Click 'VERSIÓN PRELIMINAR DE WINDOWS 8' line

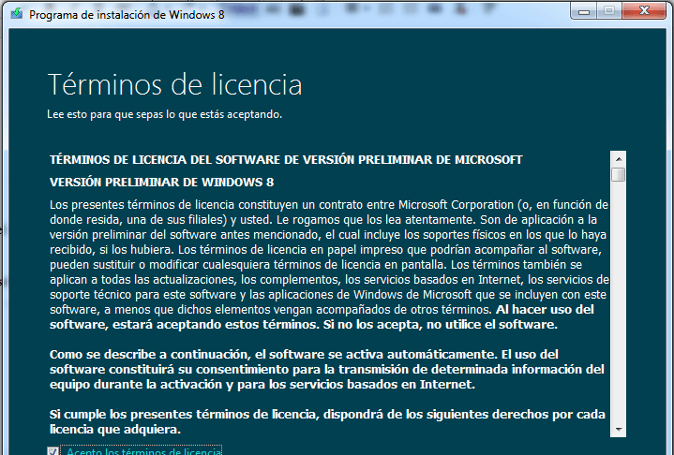point(161,182)
